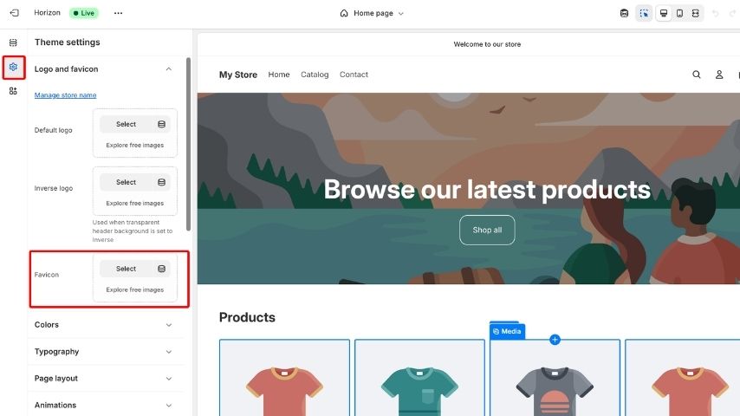Click the Welcome to our store announcement

click(487, 44)
